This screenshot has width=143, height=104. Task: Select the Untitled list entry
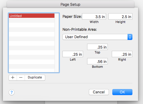(x=32, y=16)
